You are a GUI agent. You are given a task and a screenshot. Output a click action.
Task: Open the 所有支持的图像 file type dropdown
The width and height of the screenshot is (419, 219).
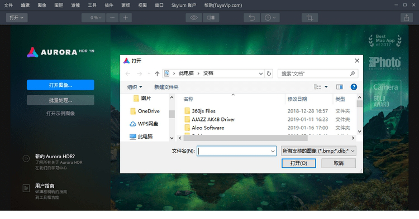pos(318,151)
